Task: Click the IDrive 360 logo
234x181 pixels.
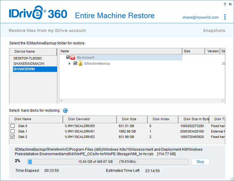Action: (x=38, y=13)
